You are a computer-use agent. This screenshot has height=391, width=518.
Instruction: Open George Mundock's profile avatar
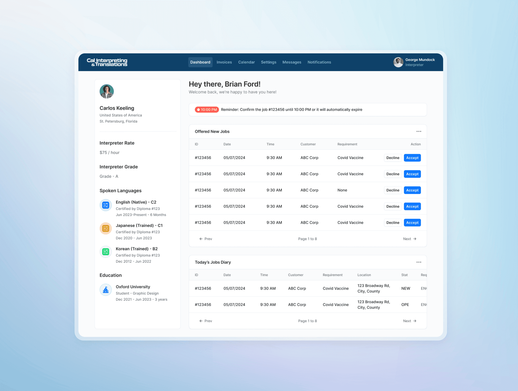pyautogui.click(x=398, y=62)
